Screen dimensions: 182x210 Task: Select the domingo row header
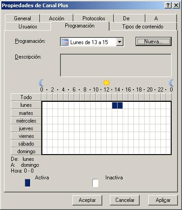pyautogui.click(x=26, y=151)
